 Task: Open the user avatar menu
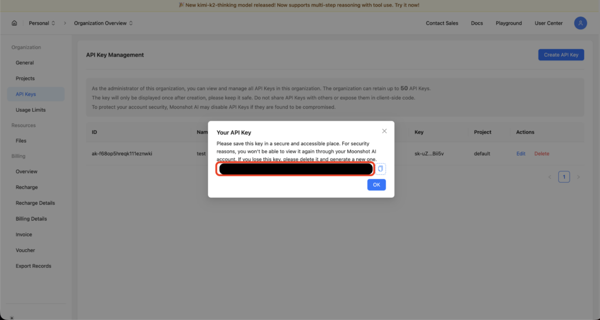coord(580,23)
